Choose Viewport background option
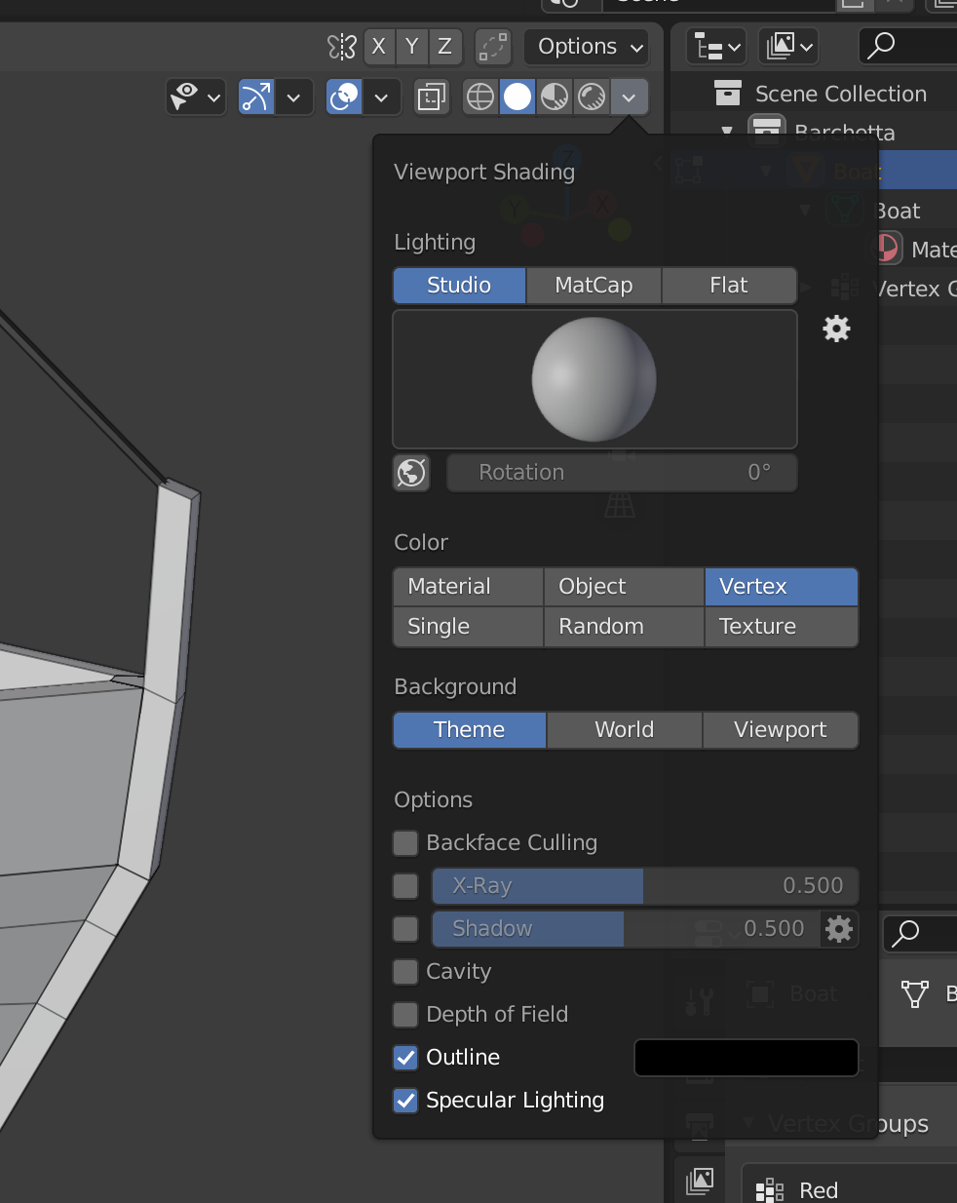 click(780, 729)
